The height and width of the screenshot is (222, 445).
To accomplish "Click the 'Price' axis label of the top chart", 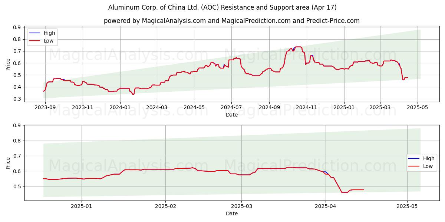I will click(x=8, y=64).
